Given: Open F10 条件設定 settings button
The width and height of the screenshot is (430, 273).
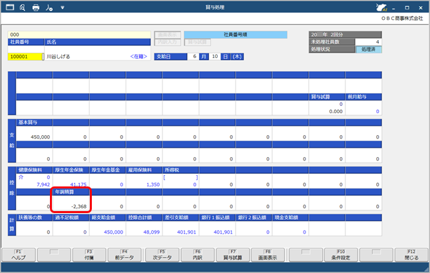Looking at the screenshot, I should click(x=341, y=255).
